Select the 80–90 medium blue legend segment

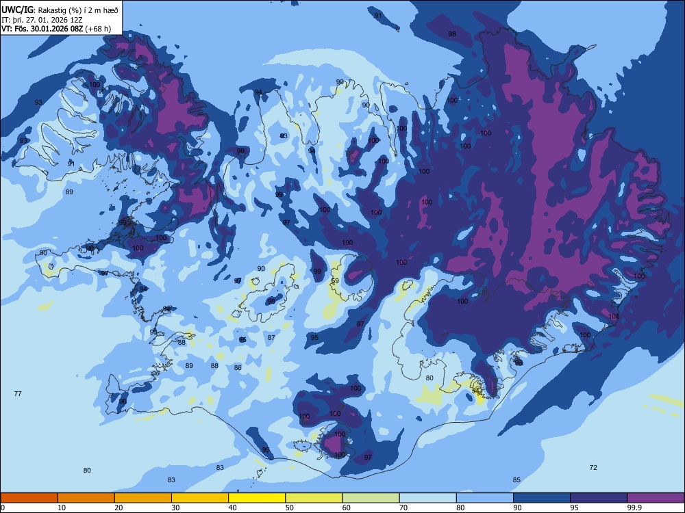(485, 498)
